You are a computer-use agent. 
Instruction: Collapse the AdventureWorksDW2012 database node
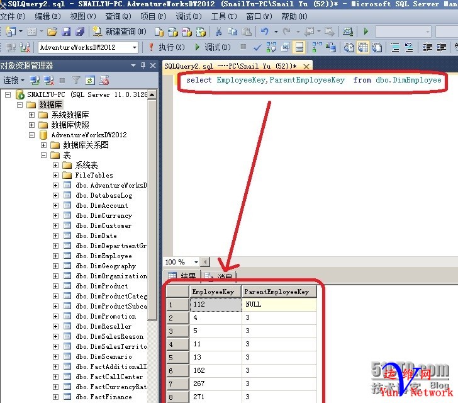point(31,135)
